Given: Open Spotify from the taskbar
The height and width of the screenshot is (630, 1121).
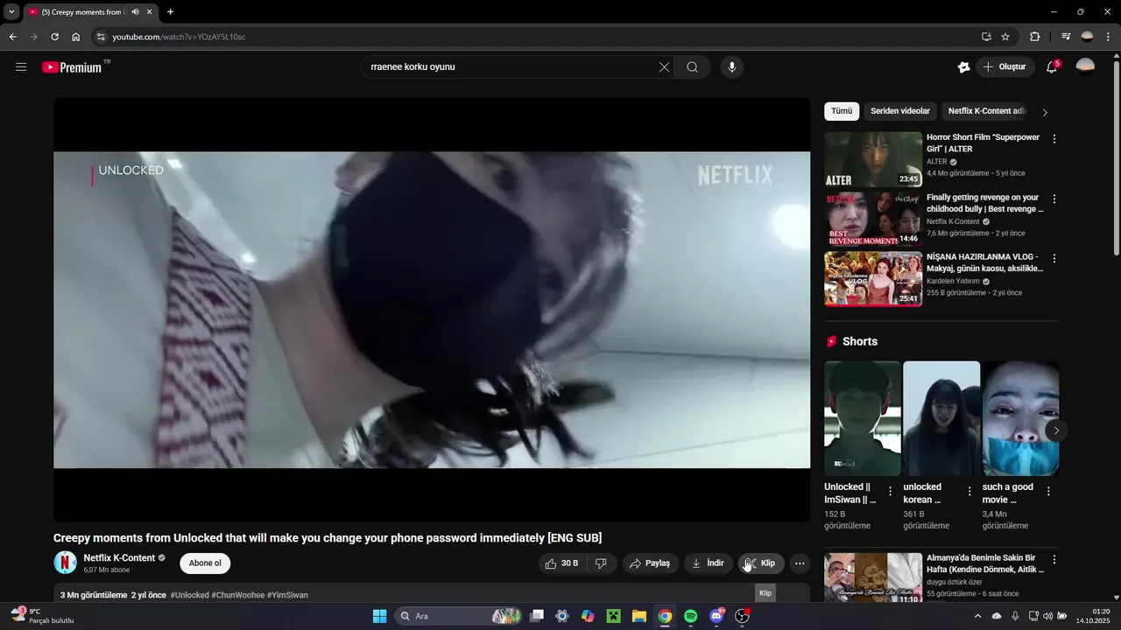Looking at the screenshot, I should coord(690,616).
